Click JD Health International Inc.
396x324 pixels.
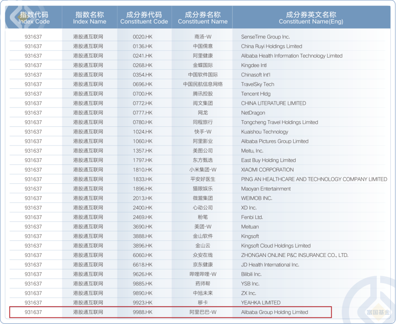point(270,265)
